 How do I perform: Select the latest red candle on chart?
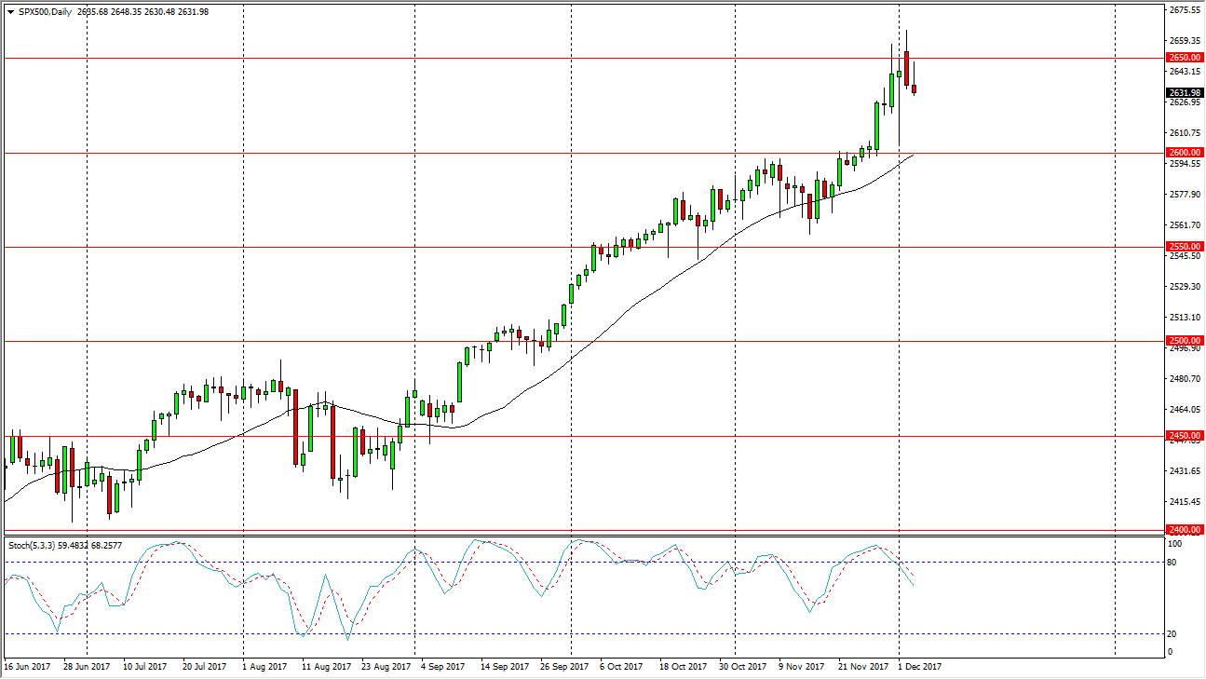(x=915, y=89)
